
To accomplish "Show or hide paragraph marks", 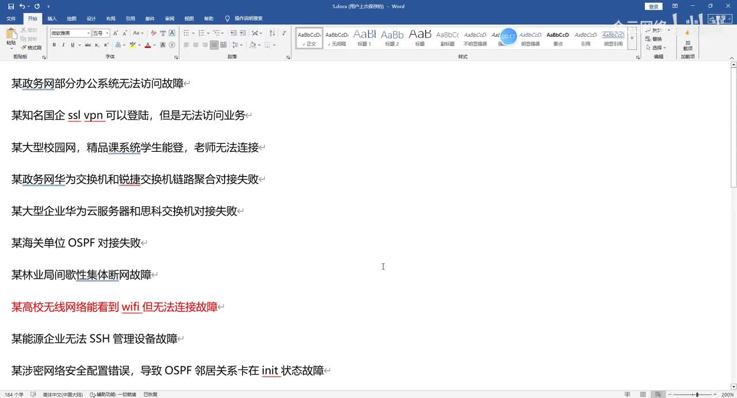I will click(x=284, y=33).
